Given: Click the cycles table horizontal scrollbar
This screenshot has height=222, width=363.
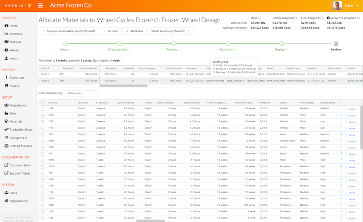Looking at the screenshot, I should pyautogui.click(x=123, y=86).
